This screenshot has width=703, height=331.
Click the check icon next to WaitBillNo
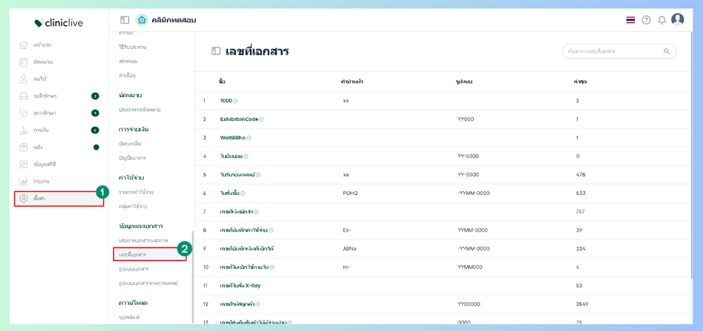click(249, 138)
